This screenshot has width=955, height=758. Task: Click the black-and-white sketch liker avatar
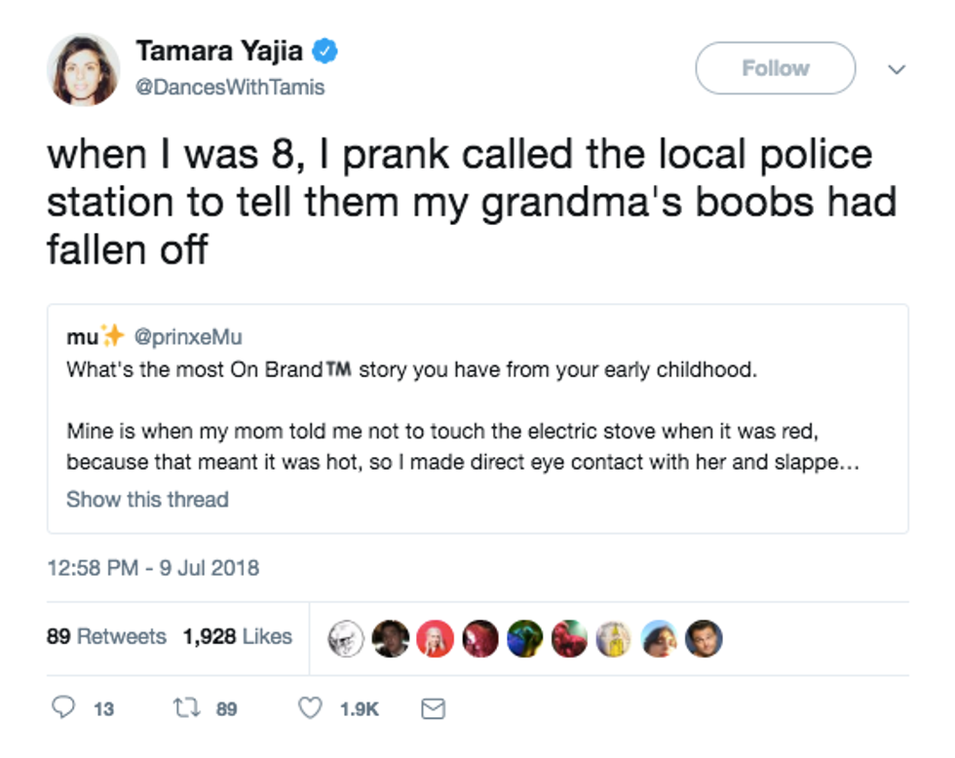345,638
